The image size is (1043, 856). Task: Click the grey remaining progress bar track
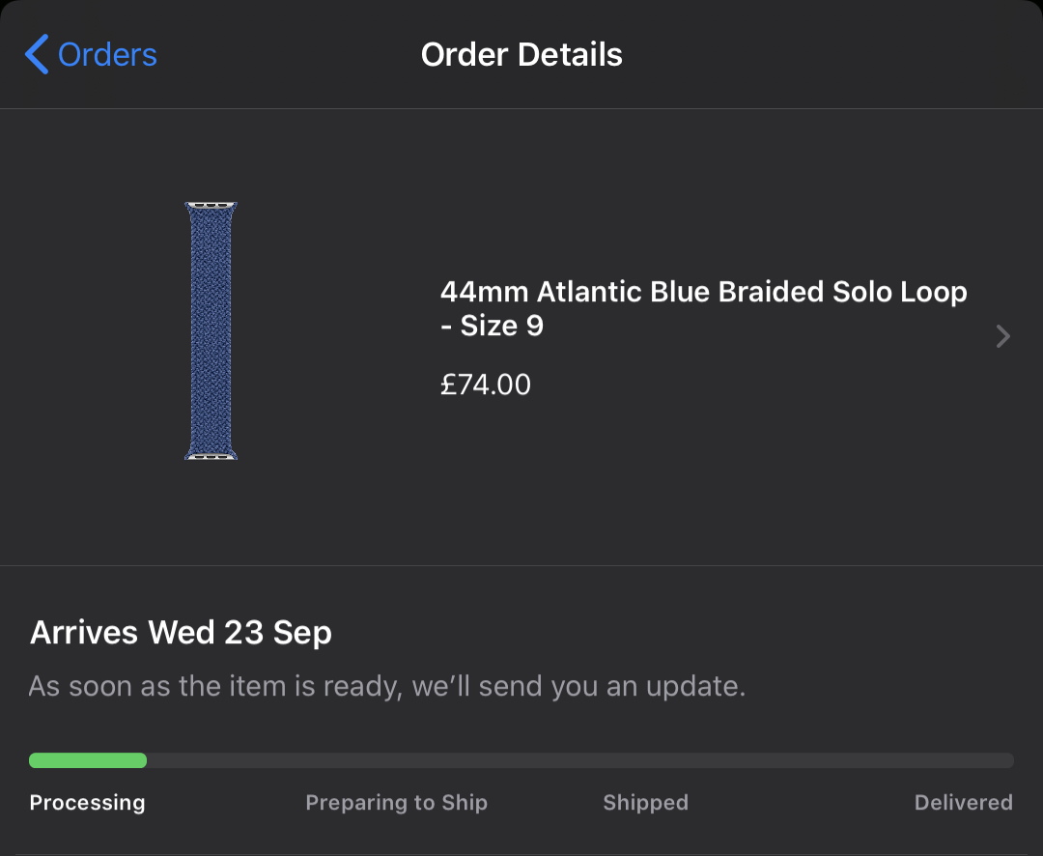[580, 760]
